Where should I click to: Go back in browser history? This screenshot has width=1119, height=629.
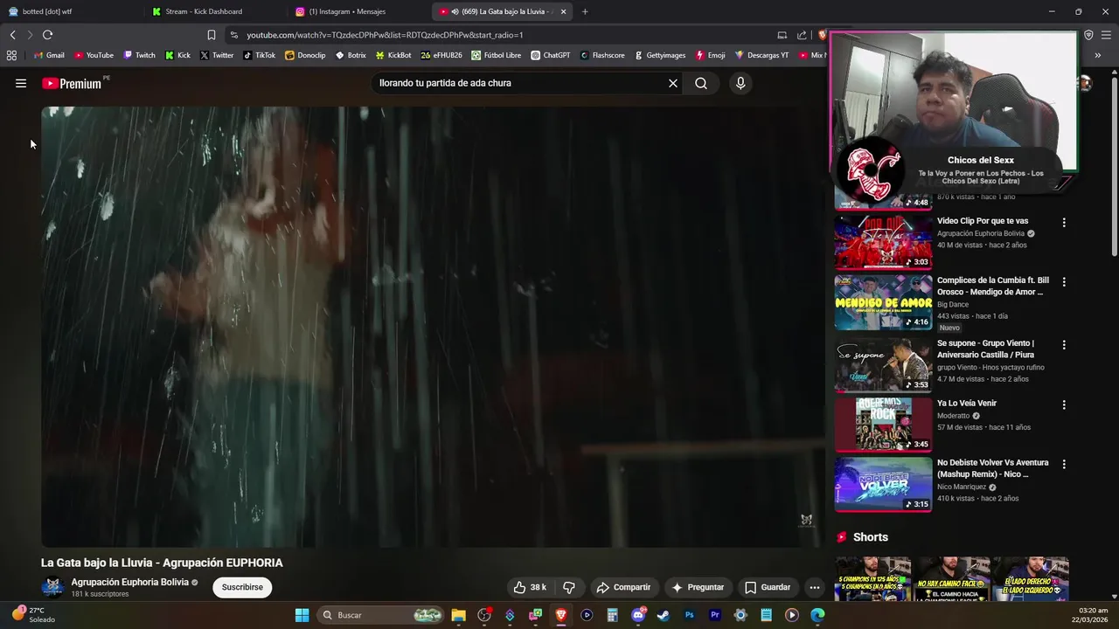(12, 35)
